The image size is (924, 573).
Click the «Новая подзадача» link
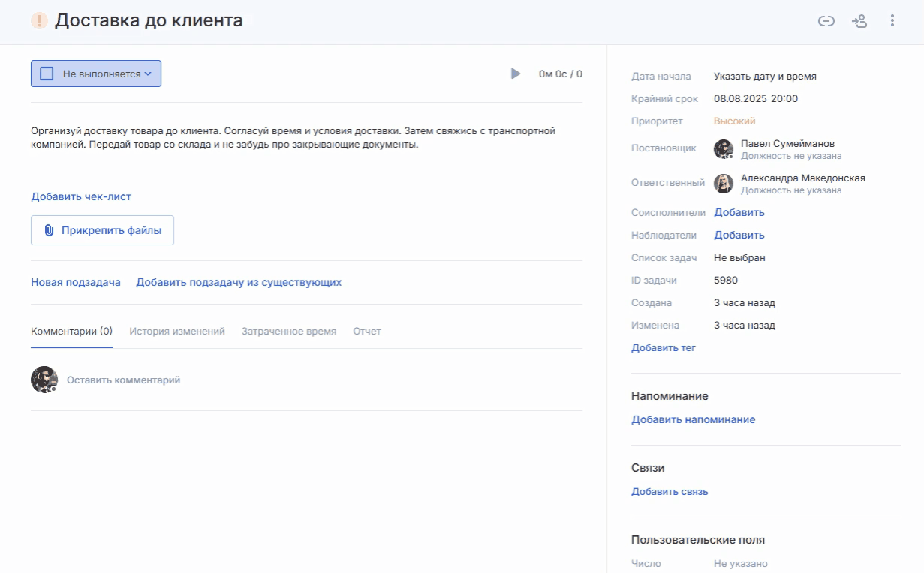coord(76,282)
